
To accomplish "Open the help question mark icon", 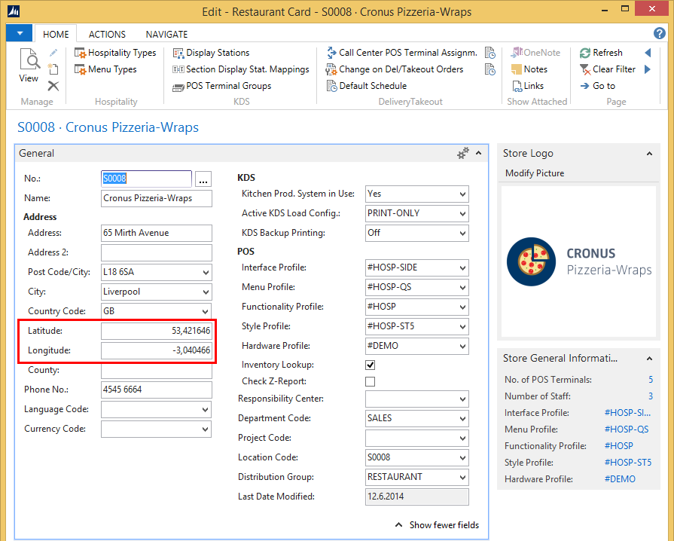I will pyautogui.click(x=660, y=33).
